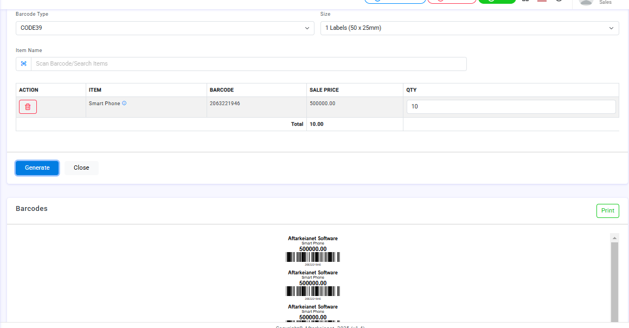Click the Barcodes section heading
Viewport: 629px width, 328px height.
31,209
